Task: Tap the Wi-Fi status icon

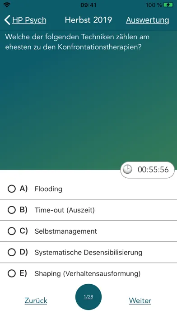Action: pos(7,5)
